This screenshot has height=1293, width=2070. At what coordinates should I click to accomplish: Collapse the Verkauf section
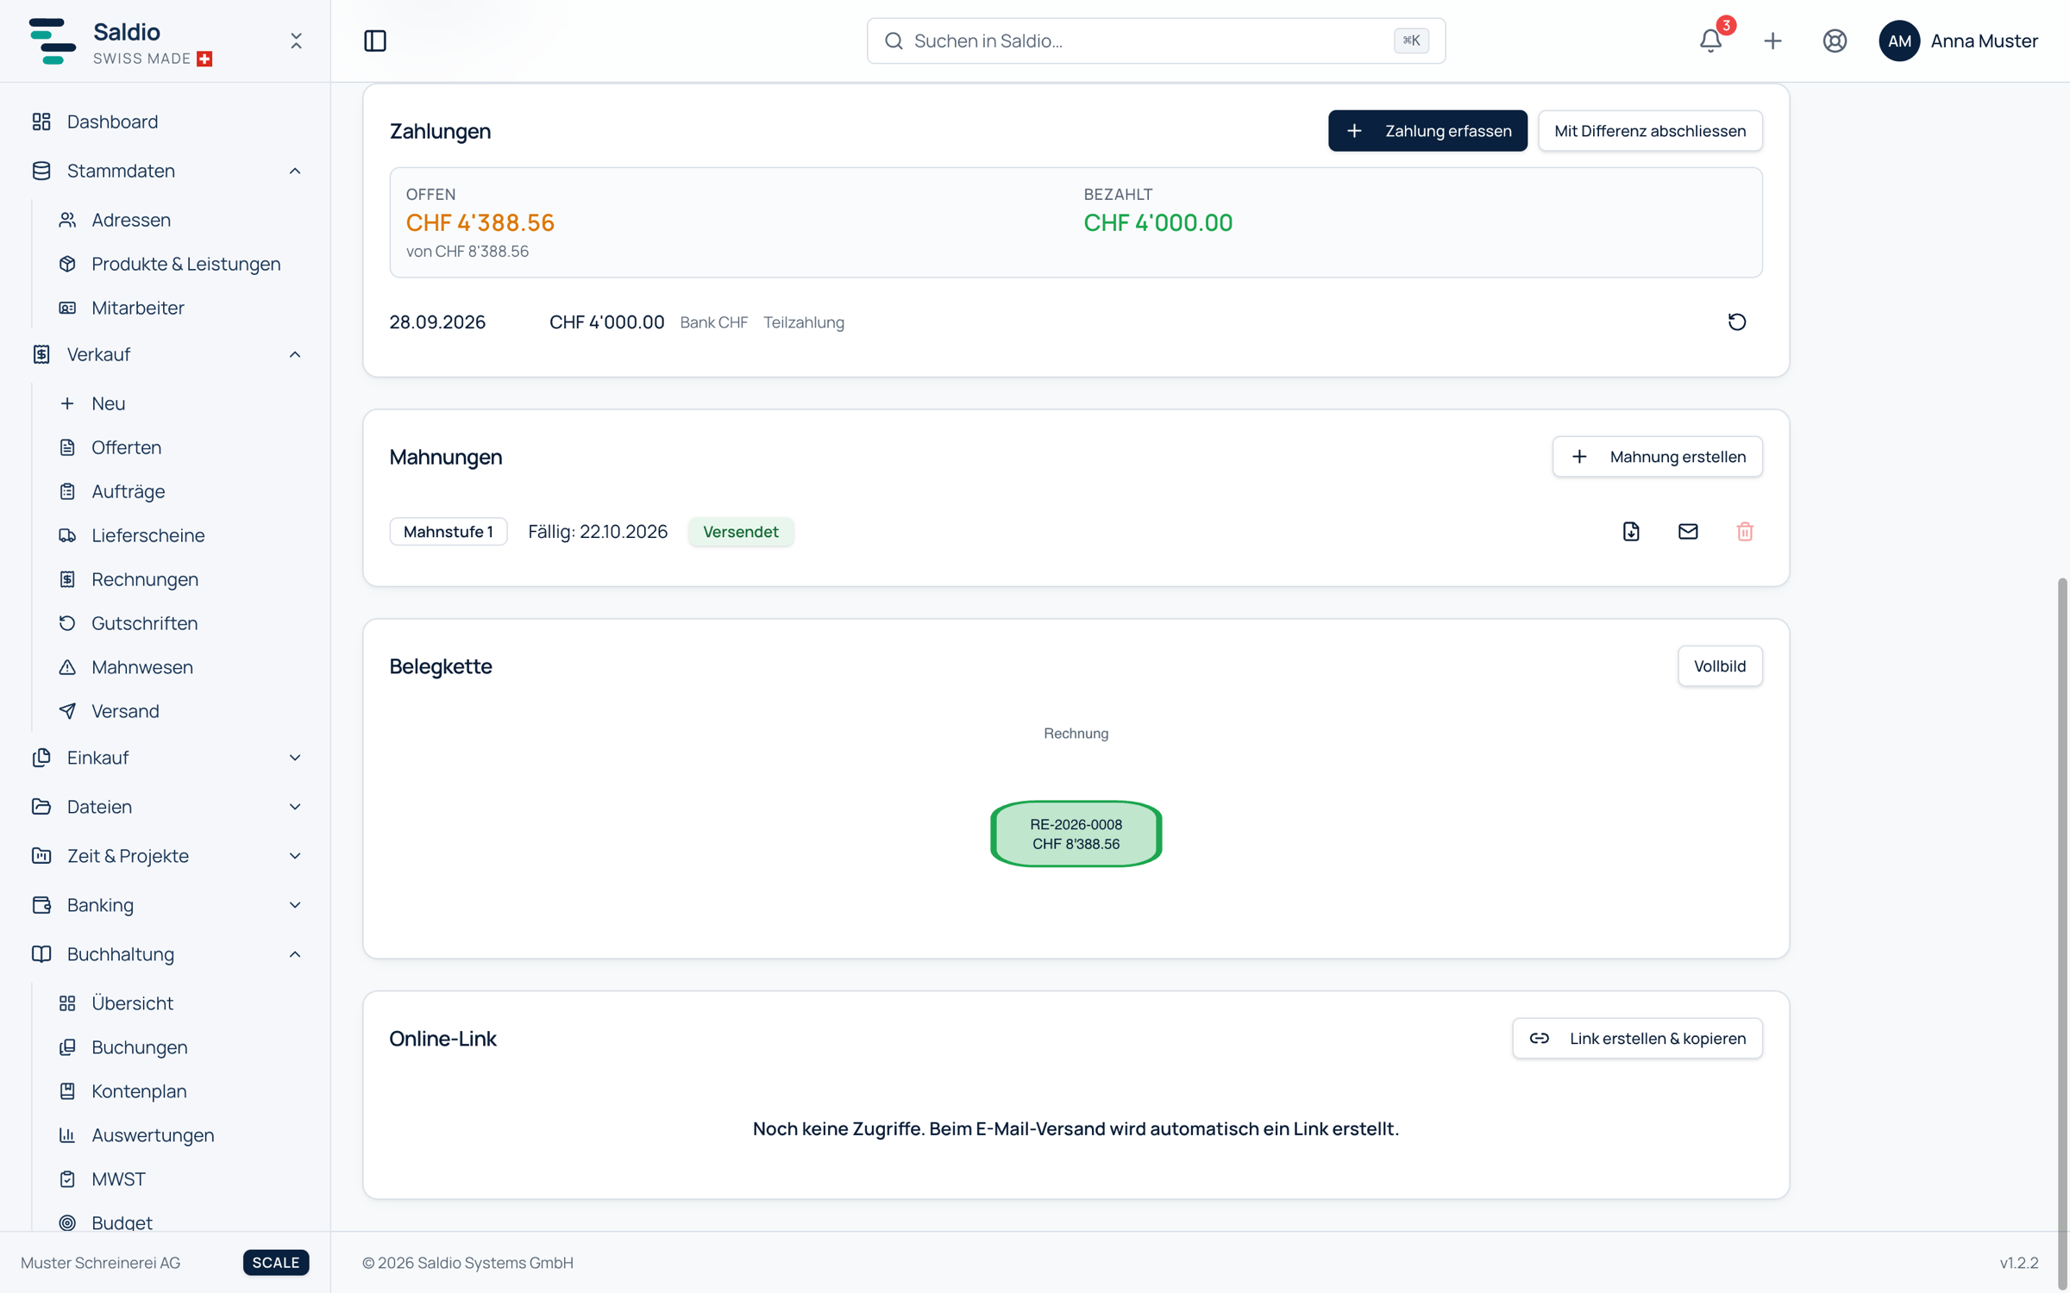[x=295, y=354]
